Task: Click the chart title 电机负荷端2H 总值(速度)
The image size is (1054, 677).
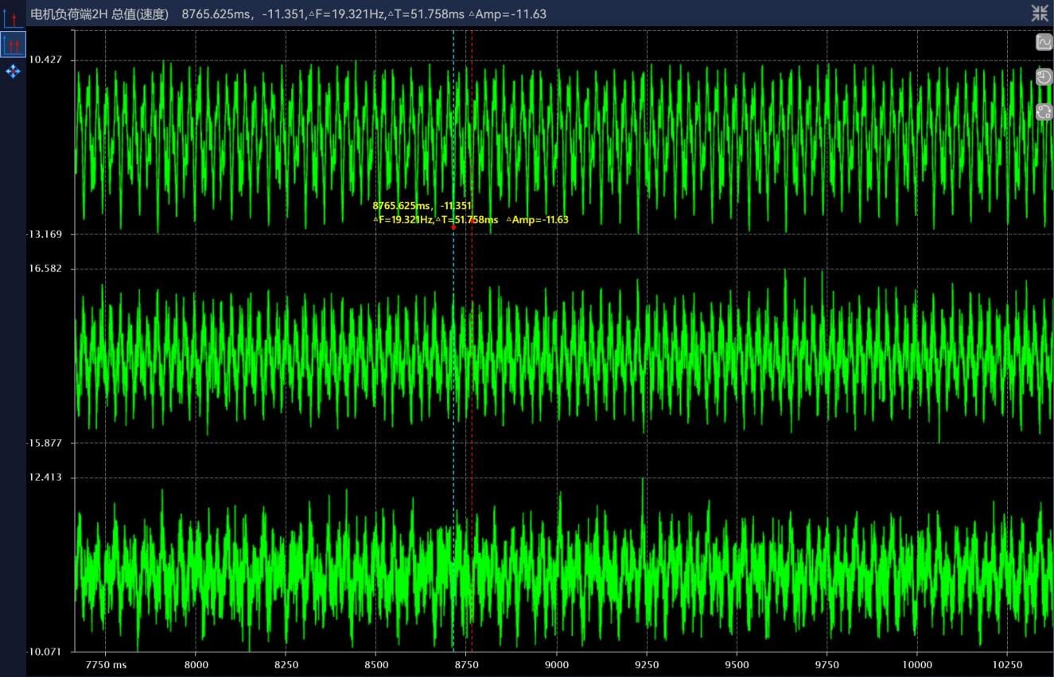Action: click(x=99, y=14)
